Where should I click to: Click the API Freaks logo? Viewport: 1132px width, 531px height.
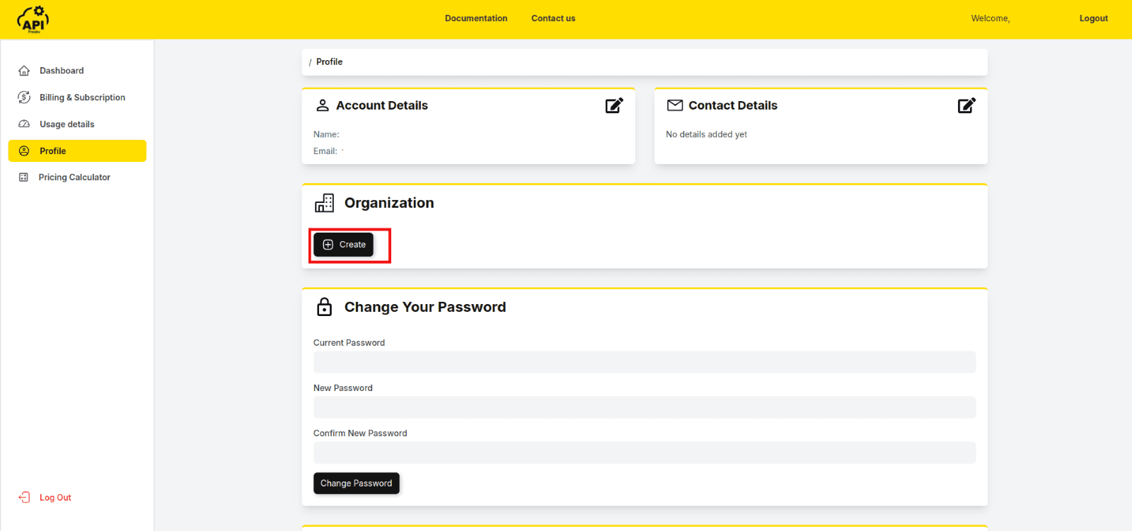coord(33,19)
